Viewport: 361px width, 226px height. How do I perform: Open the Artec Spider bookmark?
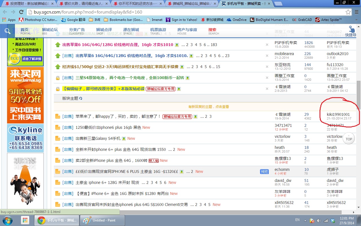click(x=329, y=20)
